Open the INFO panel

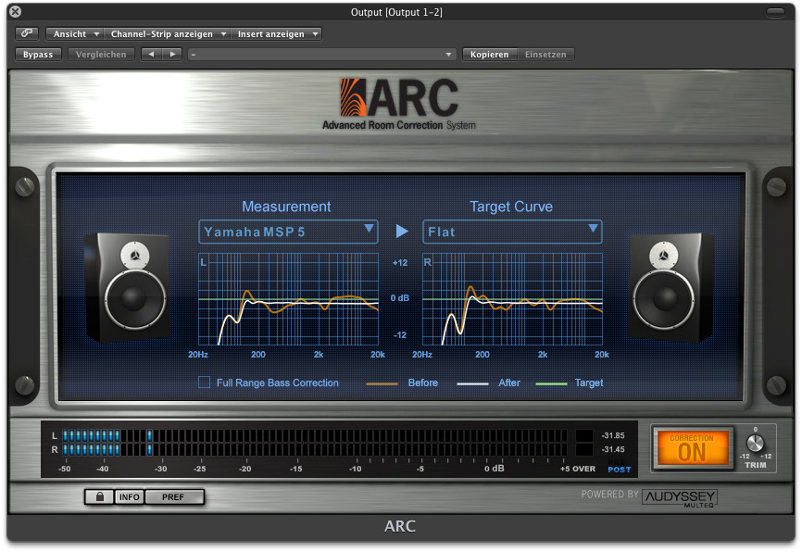[x=130, y=496]
